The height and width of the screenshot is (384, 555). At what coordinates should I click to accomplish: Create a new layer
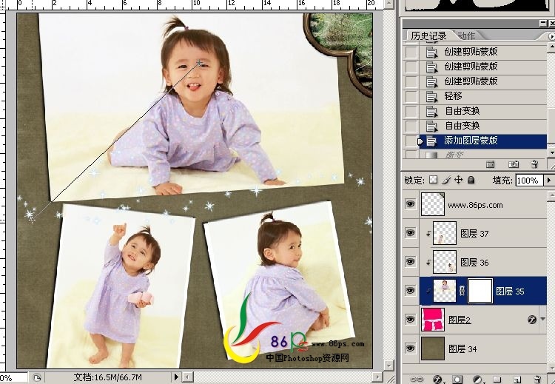click(x=517, y=380)
